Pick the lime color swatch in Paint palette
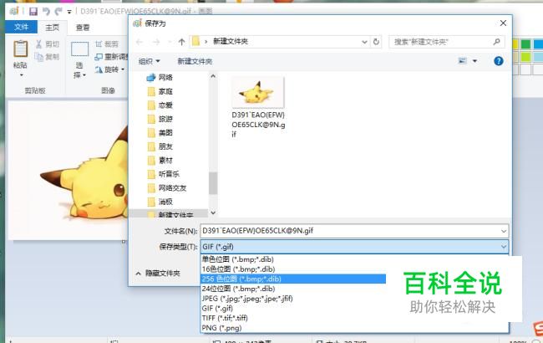Image resolution: width=543 pixels, height=343 pixels. click(x=525, y=57)
